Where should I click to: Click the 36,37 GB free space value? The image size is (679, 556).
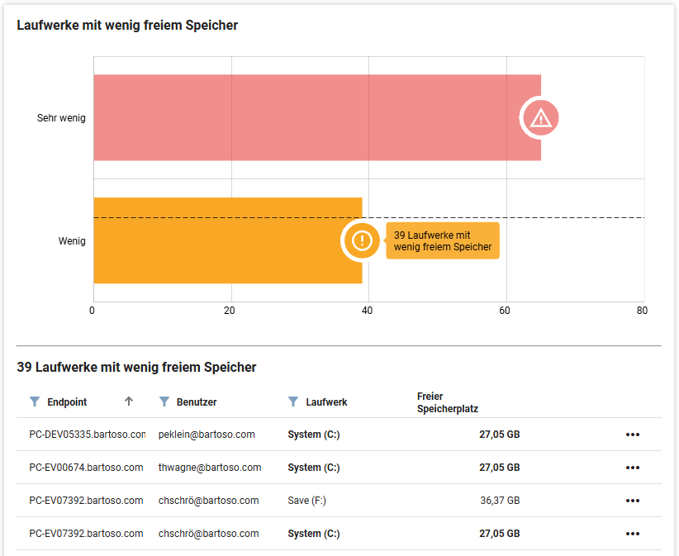tap(499, 501)
